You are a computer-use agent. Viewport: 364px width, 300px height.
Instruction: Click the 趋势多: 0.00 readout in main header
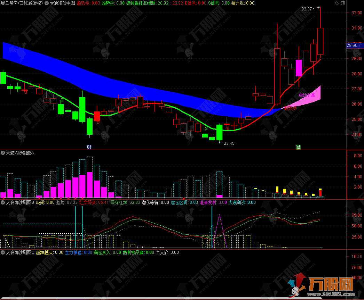pyautogui.click(x=88, y=3)
